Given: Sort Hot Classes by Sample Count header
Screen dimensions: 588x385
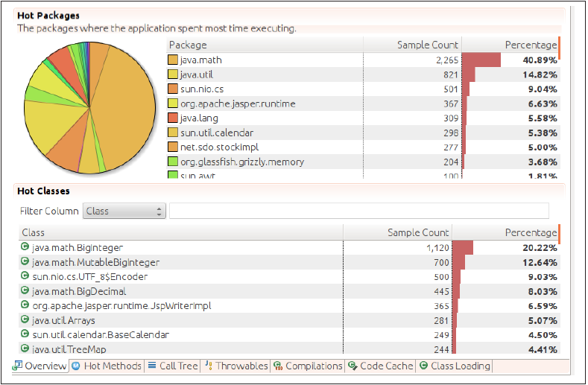Looking at the screenshot, I should coord(397,233).
